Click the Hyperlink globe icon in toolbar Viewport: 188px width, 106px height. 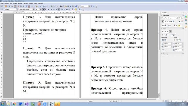pos(52,6)
